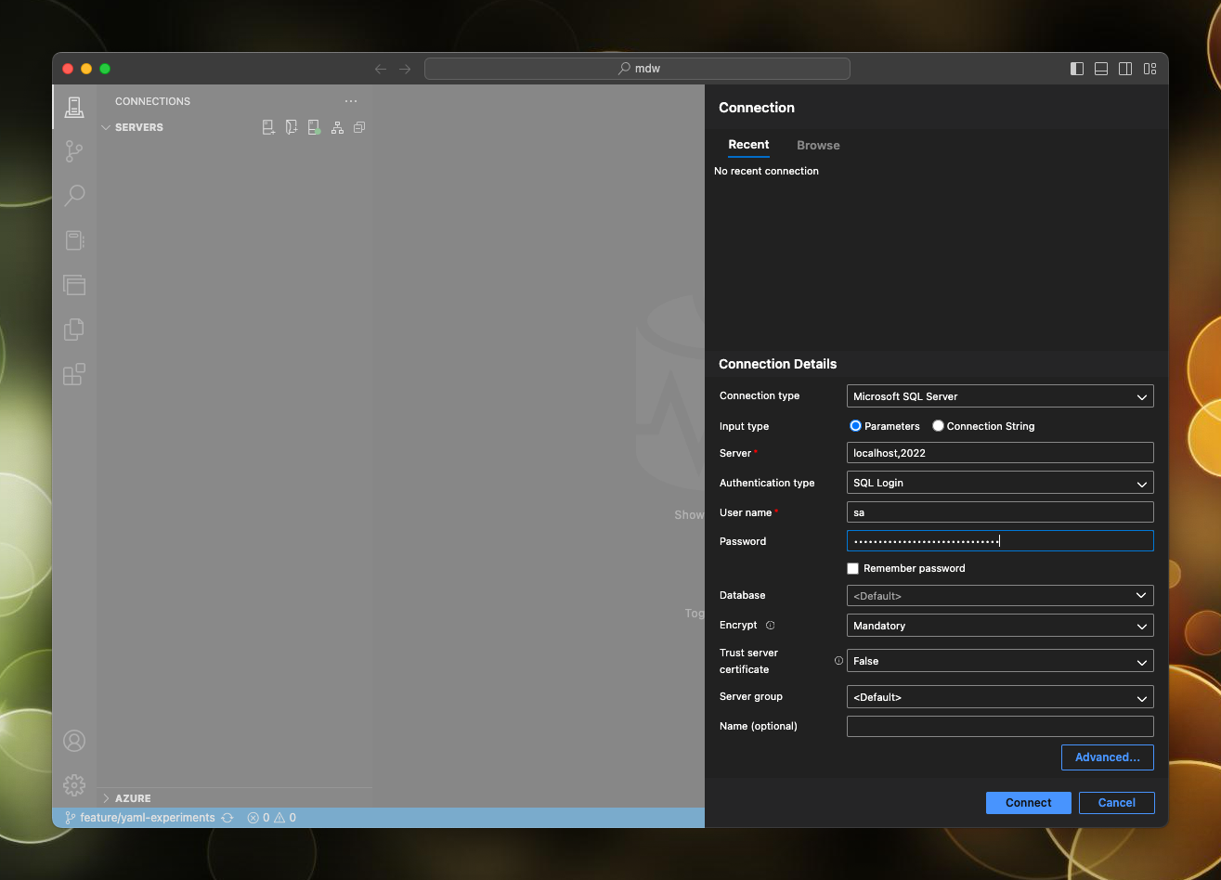Click feature/yaml-experiments branch in status bar
This screenshot has width=1221, height=880.
coord(139,818)
